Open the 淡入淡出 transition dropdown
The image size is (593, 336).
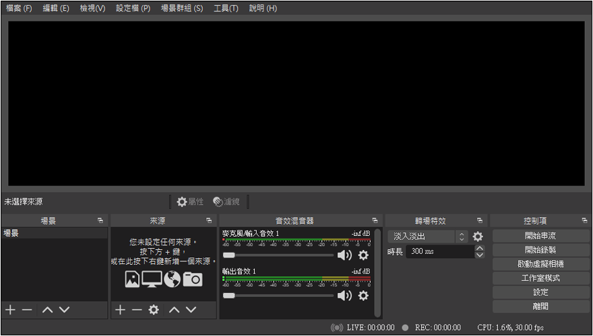tap(427, 237)
